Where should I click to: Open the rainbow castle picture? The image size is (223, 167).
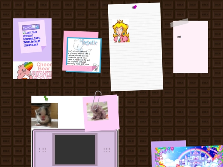tap(189, 157)
